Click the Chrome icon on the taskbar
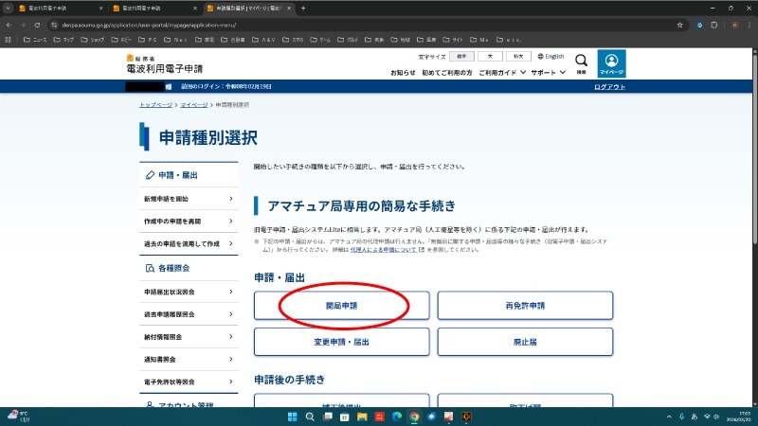The image size is (758, 426). 415,417
